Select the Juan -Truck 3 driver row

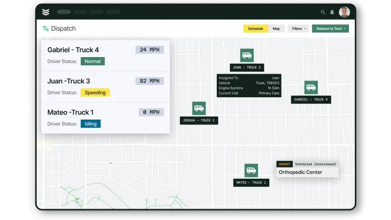[106, 87]
